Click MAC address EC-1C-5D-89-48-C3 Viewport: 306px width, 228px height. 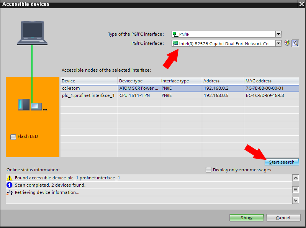[x=265, y=95]
